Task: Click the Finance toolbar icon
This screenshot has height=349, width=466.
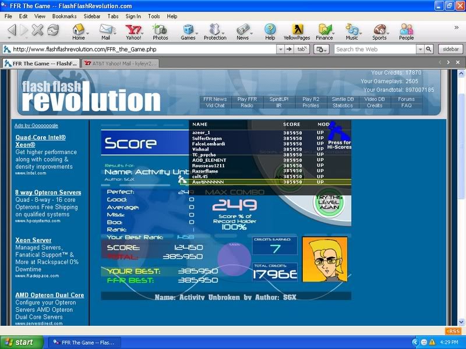Action: 324,31
